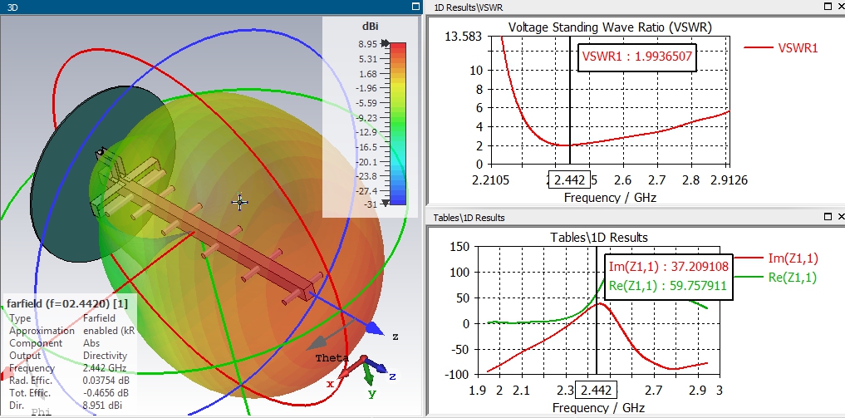This screenshot has width=845, height=418.
Task: Click the Voltage Standing Wave Ratio plot title
Action: tap(610, 27)
